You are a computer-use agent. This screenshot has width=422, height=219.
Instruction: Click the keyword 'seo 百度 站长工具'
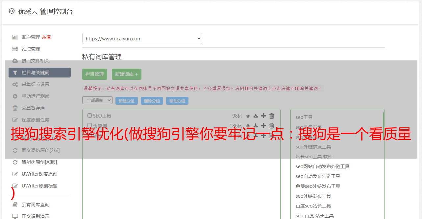tap(315, 216)
